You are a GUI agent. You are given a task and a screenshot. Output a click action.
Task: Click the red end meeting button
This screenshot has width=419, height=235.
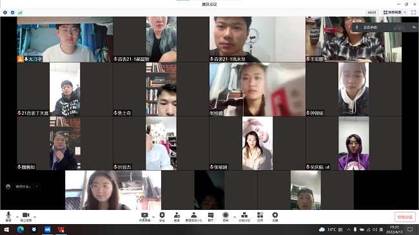pos(405,217)
